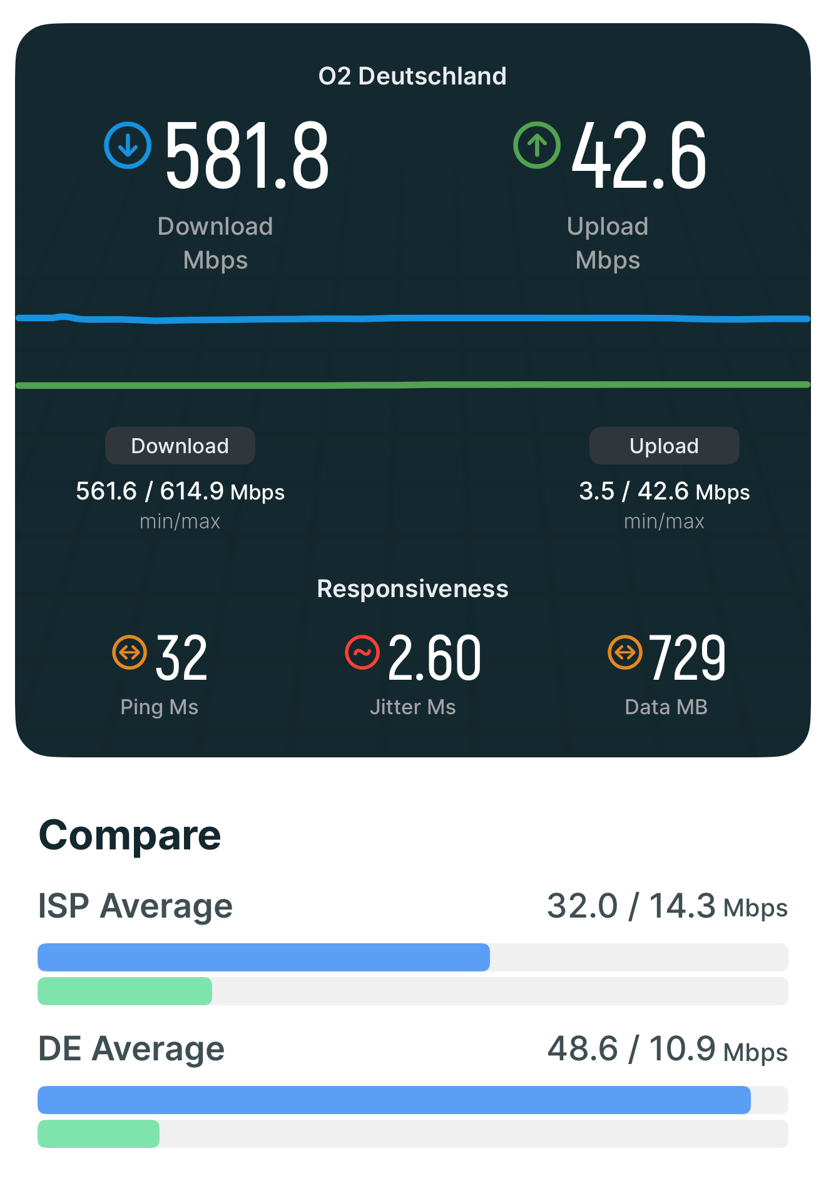Click the O2 Deutschland provider title
This screenshot has height=1183, width=826.
coord(412,76)
